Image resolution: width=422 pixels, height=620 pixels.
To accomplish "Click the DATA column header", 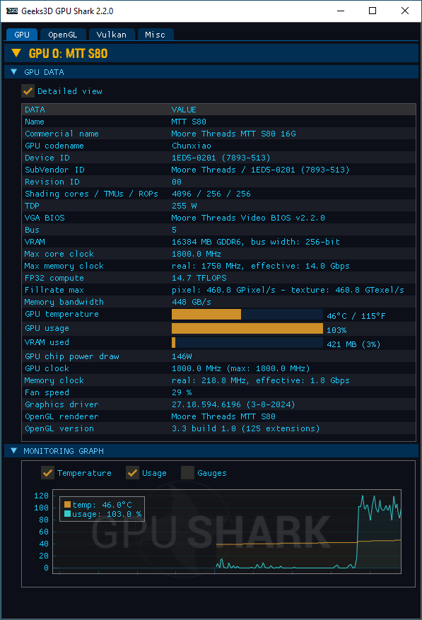I will click(x=35, y=110).
